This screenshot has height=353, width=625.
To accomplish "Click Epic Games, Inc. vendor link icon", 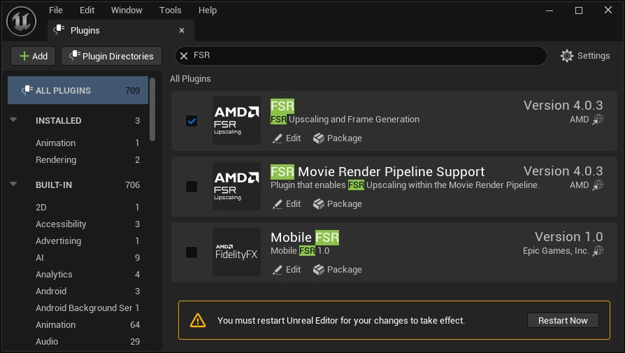I will tap(598, 251).
